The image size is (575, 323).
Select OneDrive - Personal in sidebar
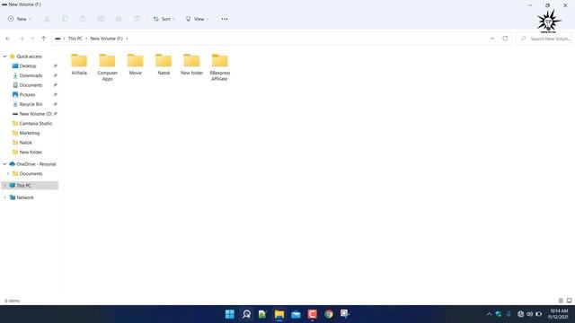coord(36,164)
